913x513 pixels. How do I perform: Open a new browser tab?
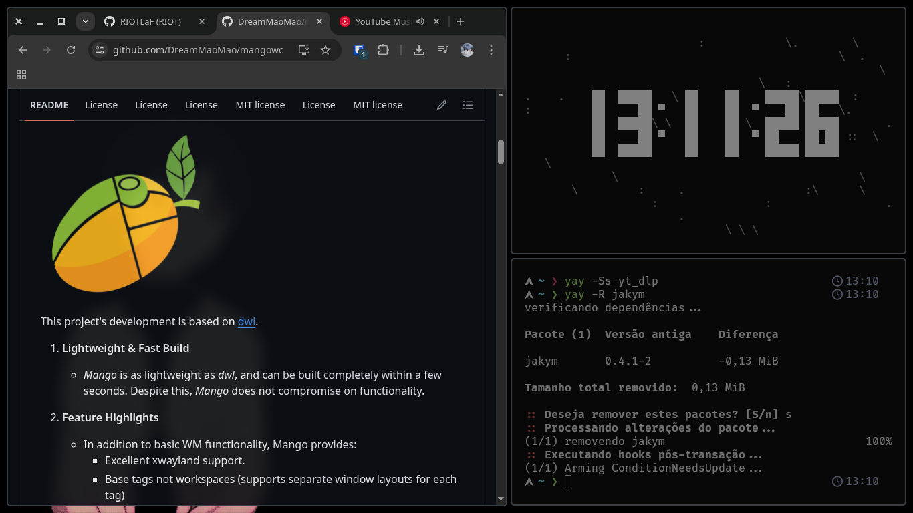pyautogui.click(x=461, y=21)
